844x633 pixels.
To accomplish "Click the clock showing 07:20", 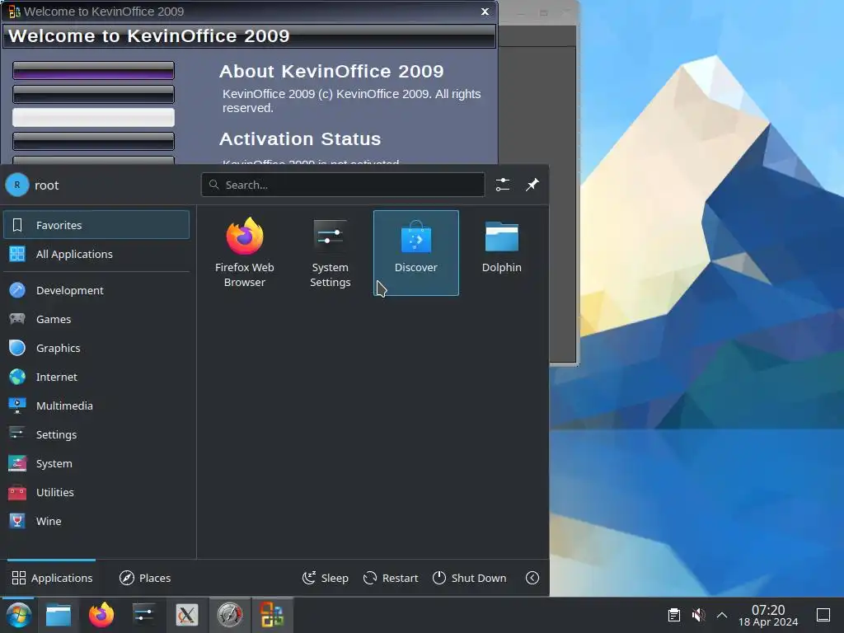I will point(768,615).
